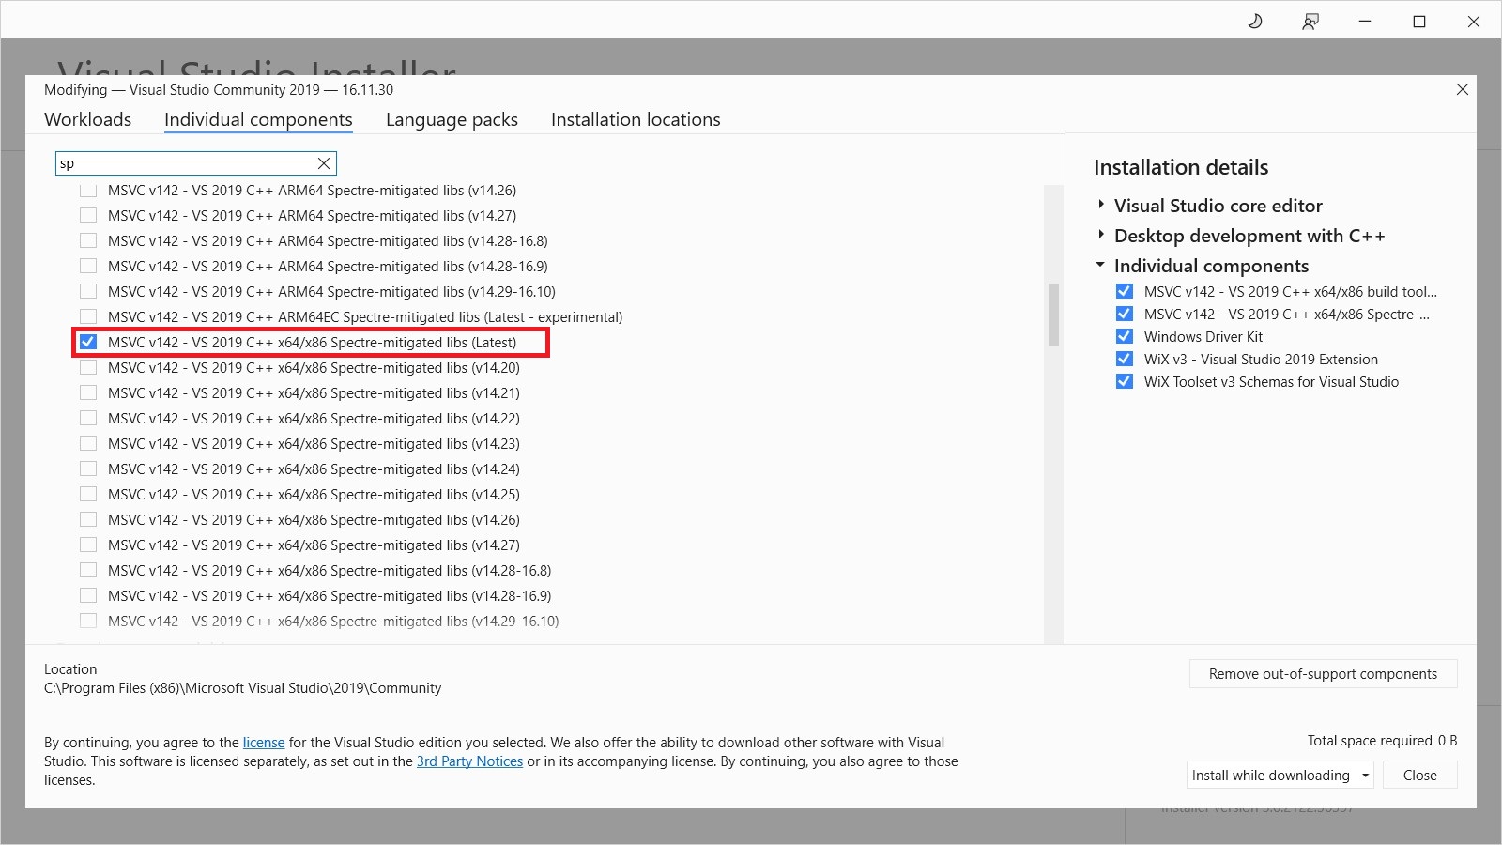Switch to the Workloads tab

pyautogui.click(x=87, y=119)
